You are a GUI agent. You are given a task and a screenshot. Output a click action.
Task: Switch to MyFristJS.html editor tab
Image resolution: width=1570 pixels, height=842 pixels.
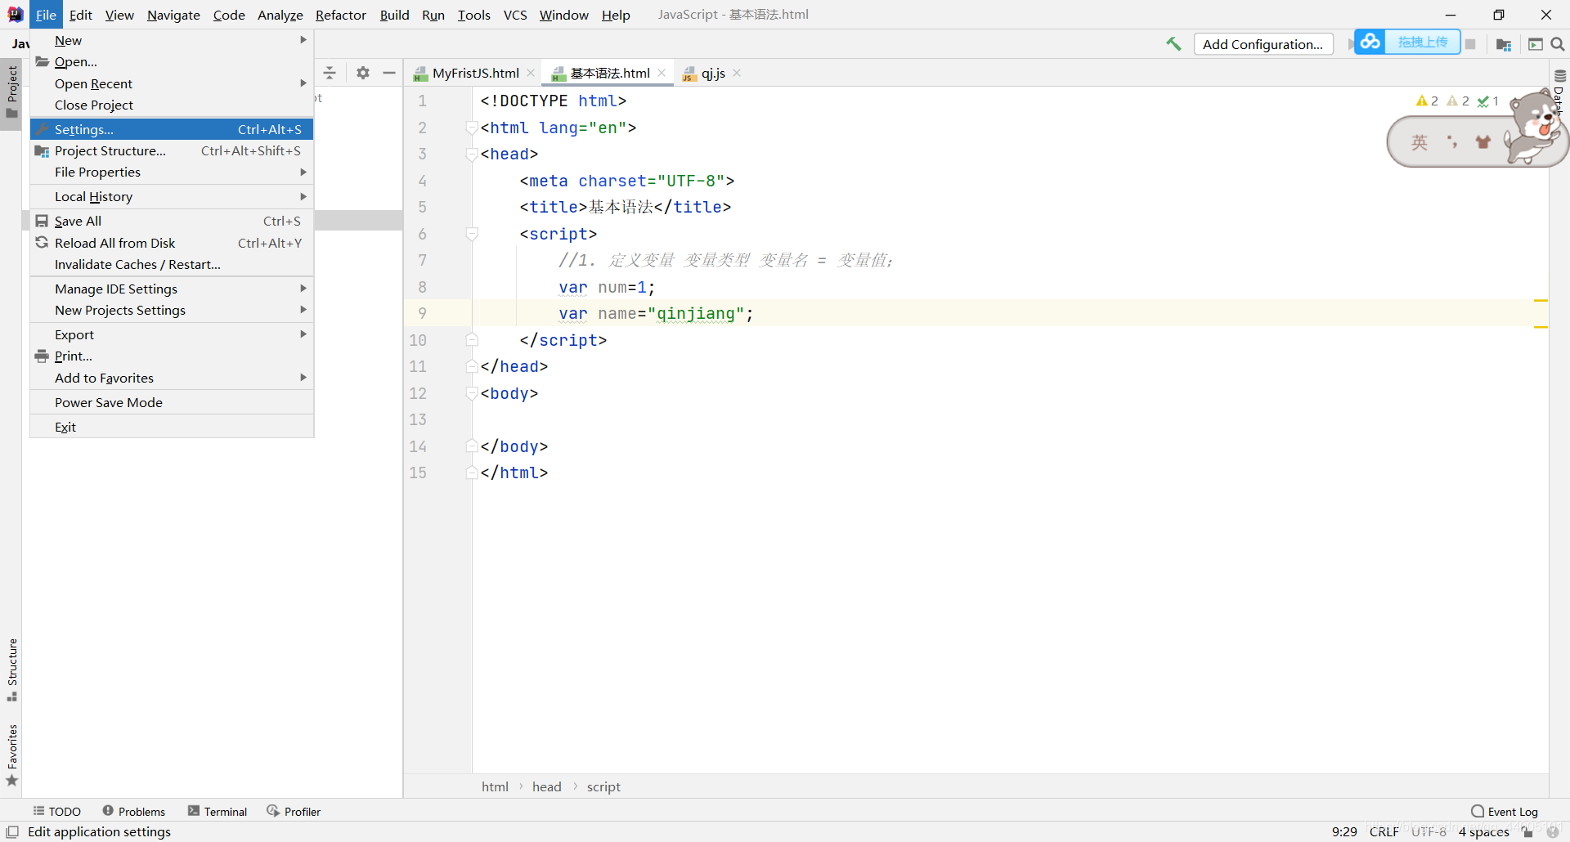[475, 73]
